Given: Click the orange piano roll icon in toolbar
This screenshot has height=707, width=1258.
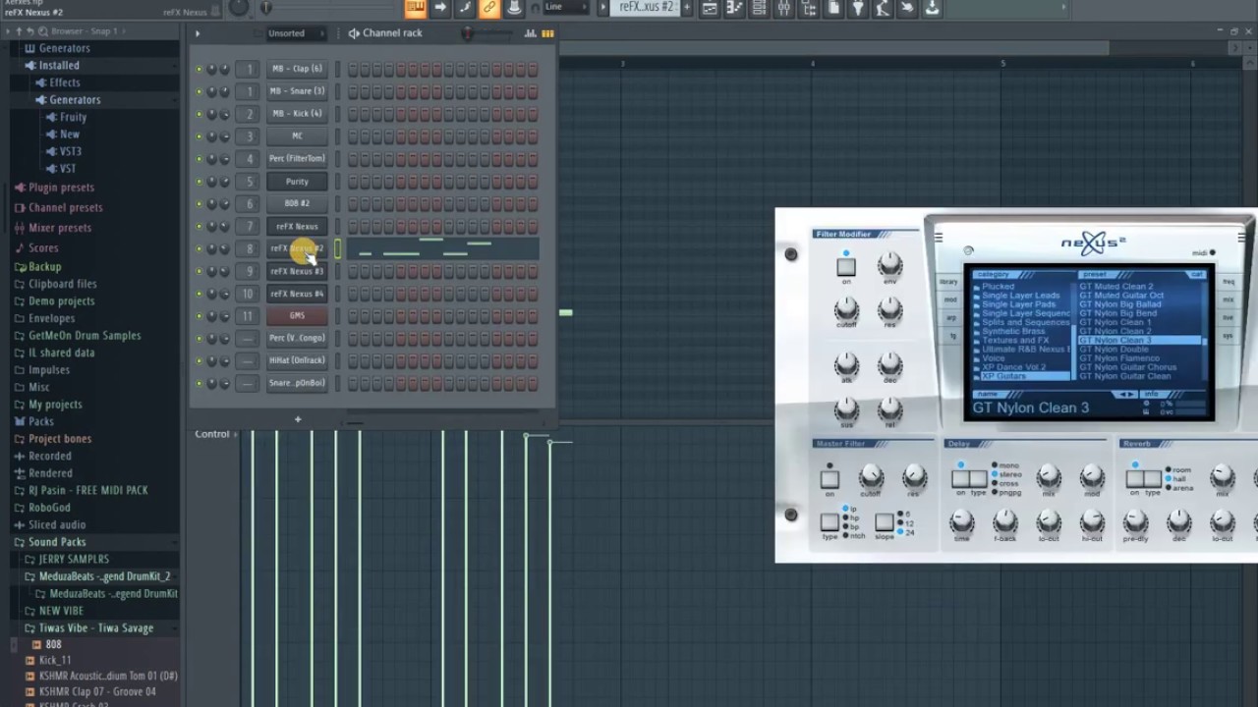Looking at the screenshot, I should [416, 8].
